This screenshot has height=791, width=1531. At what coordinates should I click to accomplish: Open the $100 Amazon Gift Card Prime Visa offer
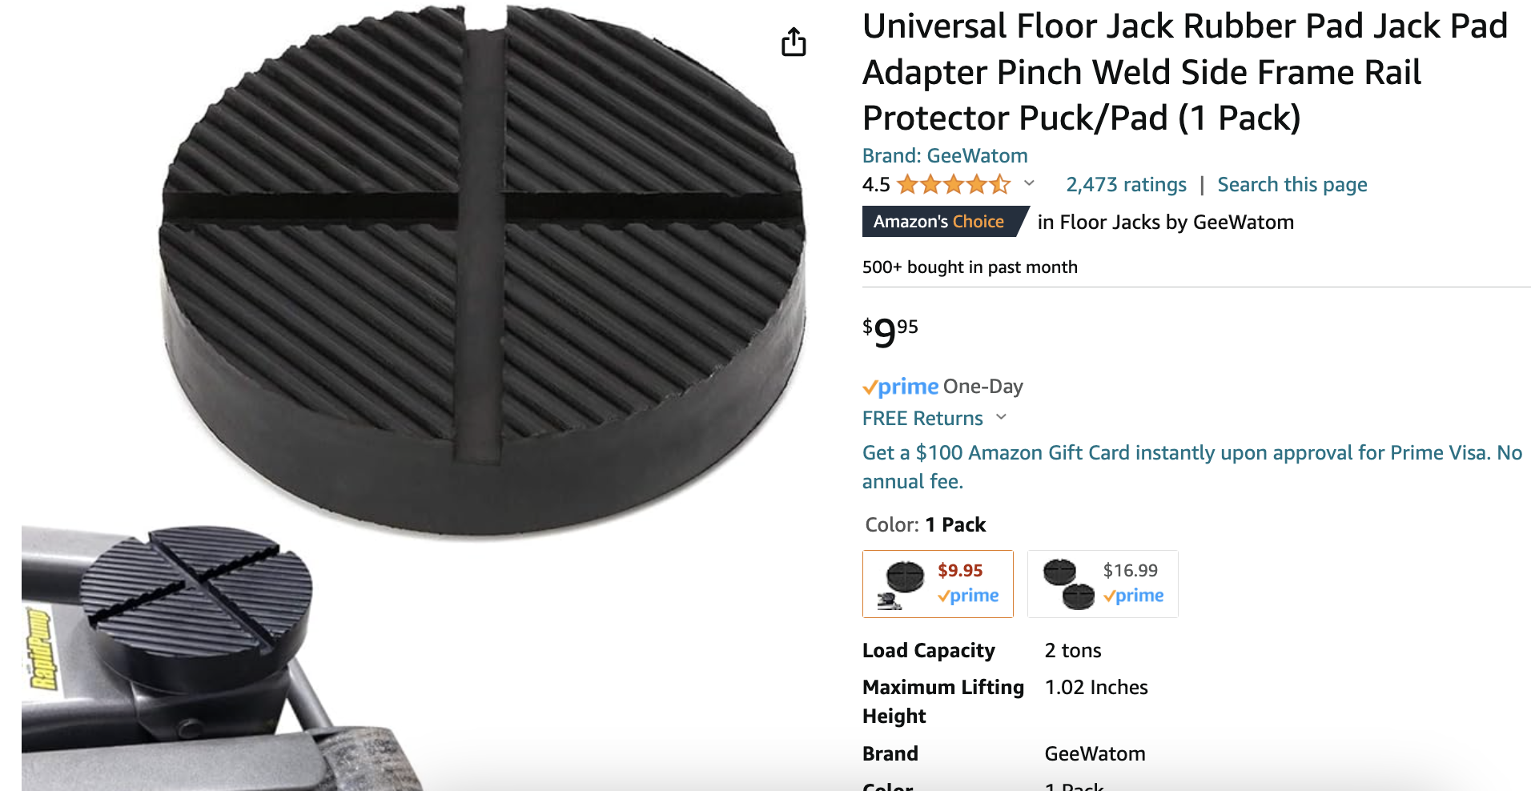(x=1191, y=467)
